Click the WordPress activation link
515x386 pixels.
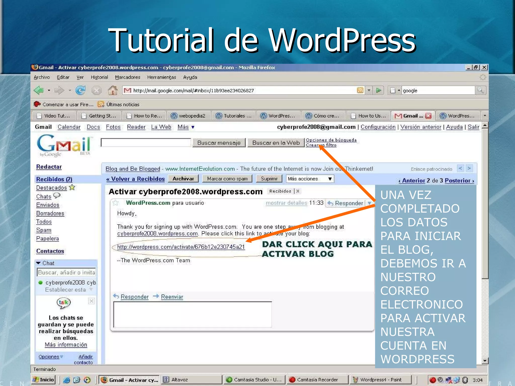pos(181,247)
